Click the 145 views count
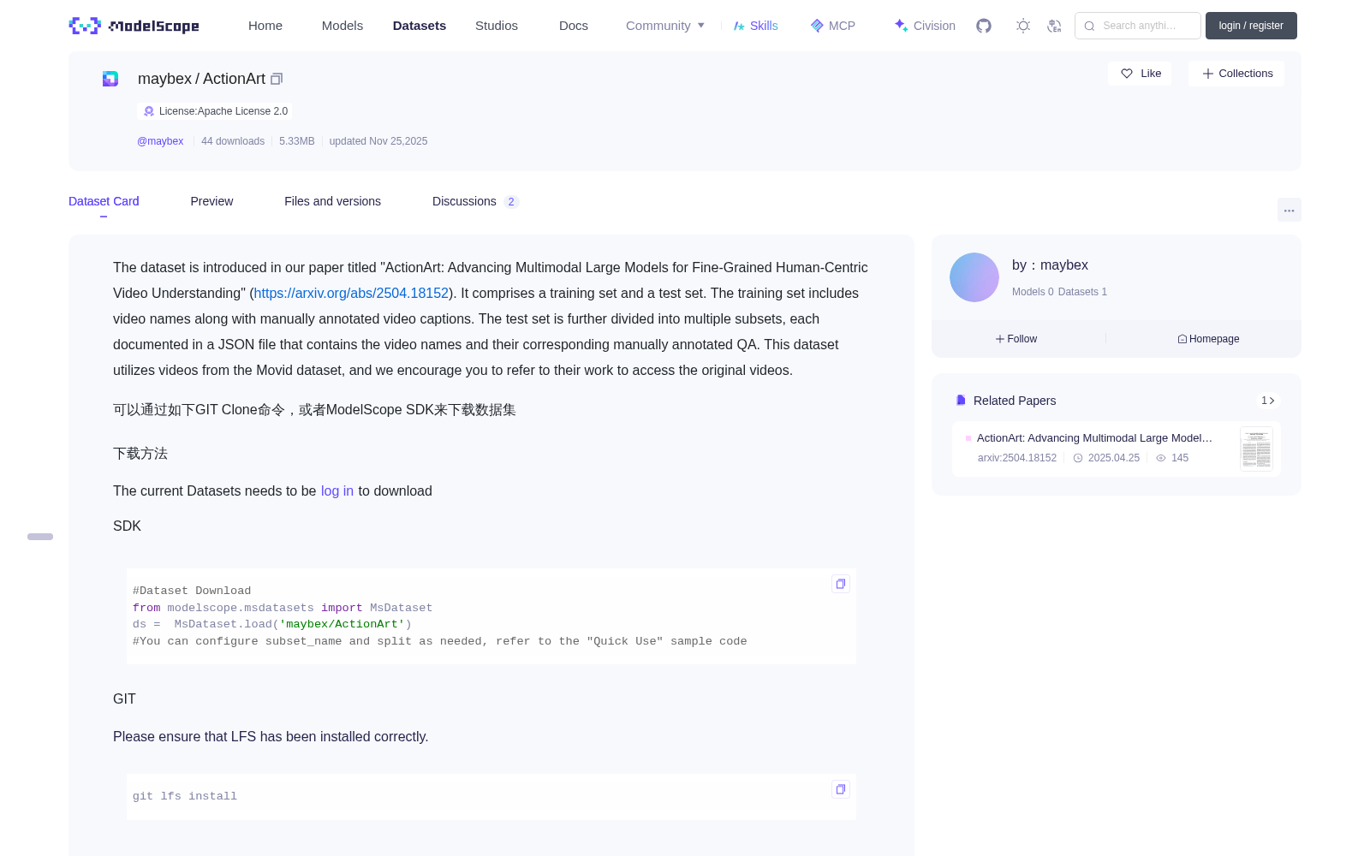1370x856 pixels. (1180, 458)
